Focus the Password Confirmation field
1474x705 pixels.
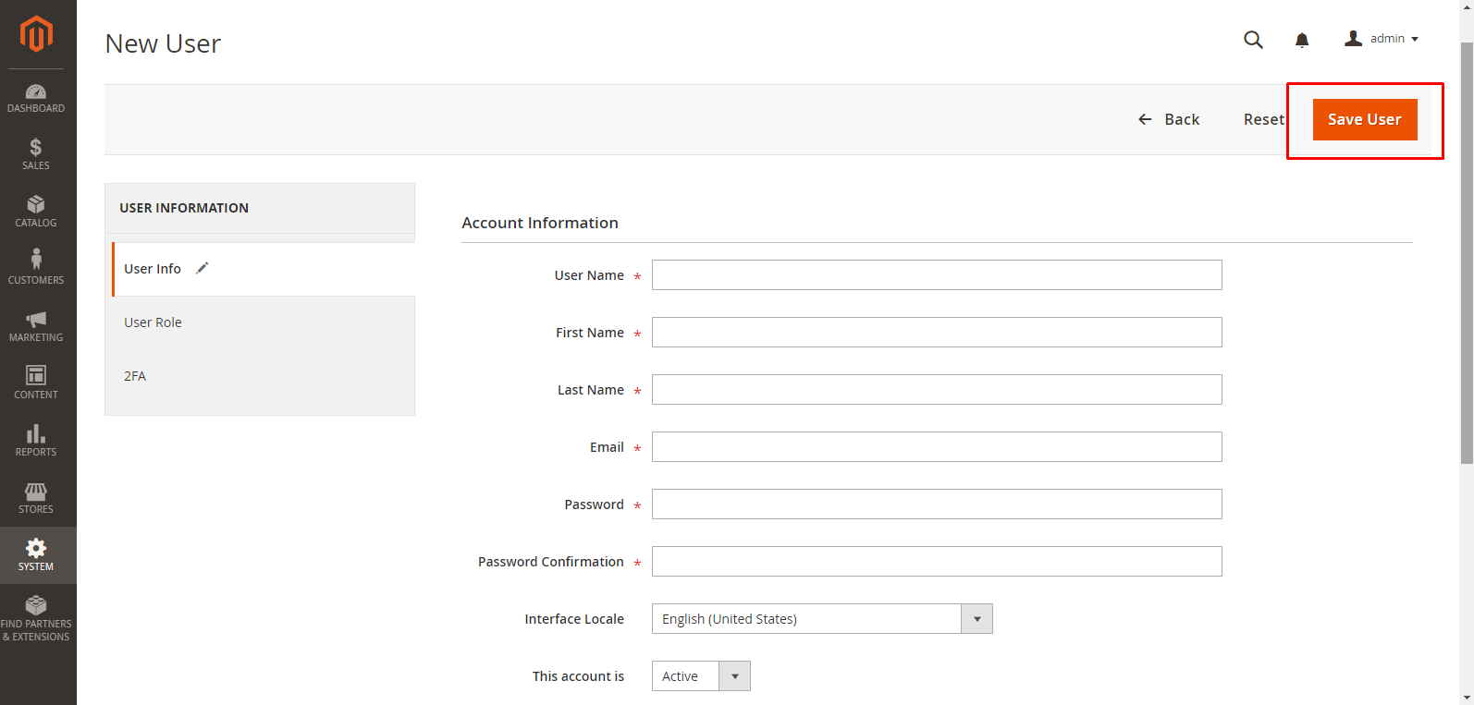pyautogui.click(x=937, y=562)
